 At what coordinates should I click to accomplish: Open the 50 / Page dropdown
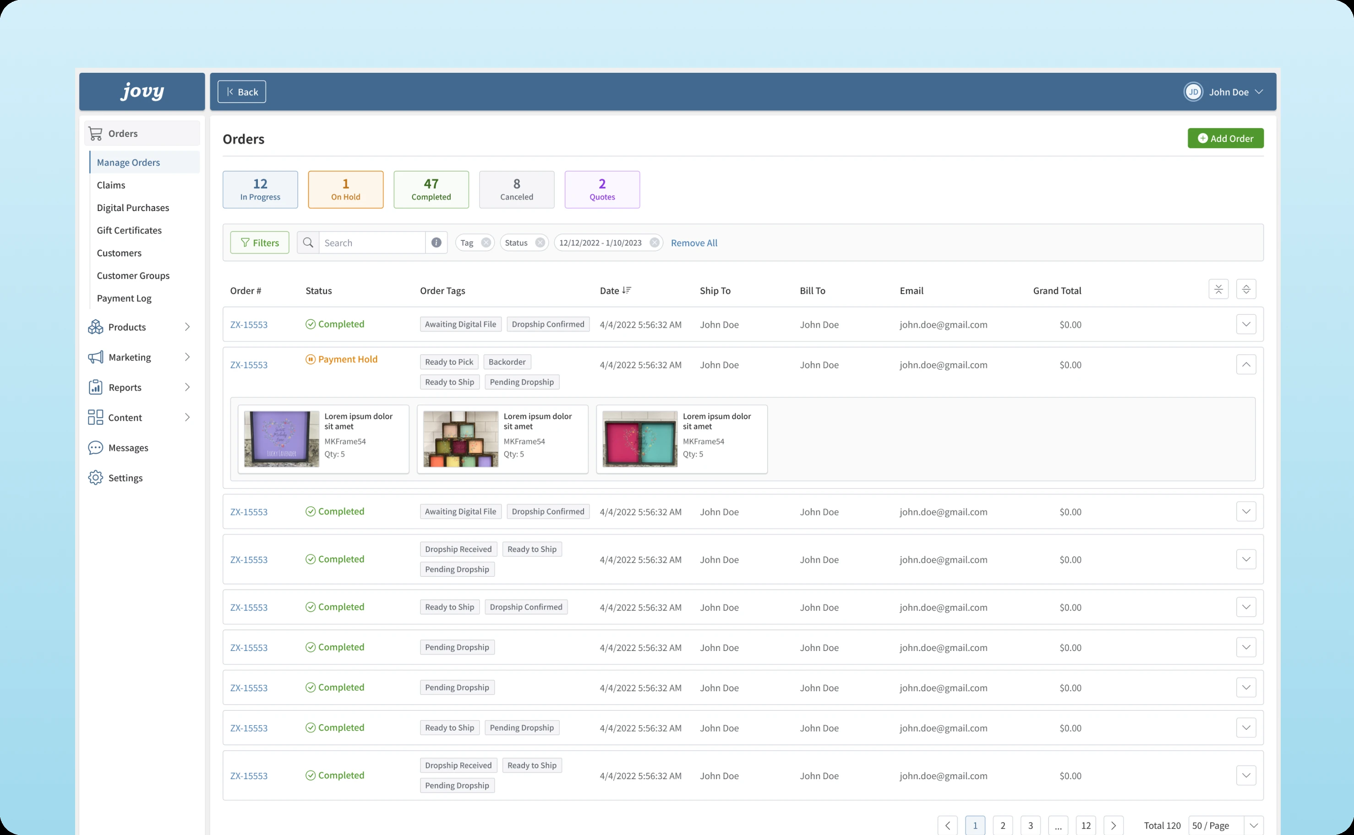click(1225, 825)
